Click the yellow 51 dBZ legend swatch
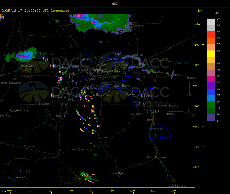This screenshot has height=194, width=230. [x=211, y=54]
